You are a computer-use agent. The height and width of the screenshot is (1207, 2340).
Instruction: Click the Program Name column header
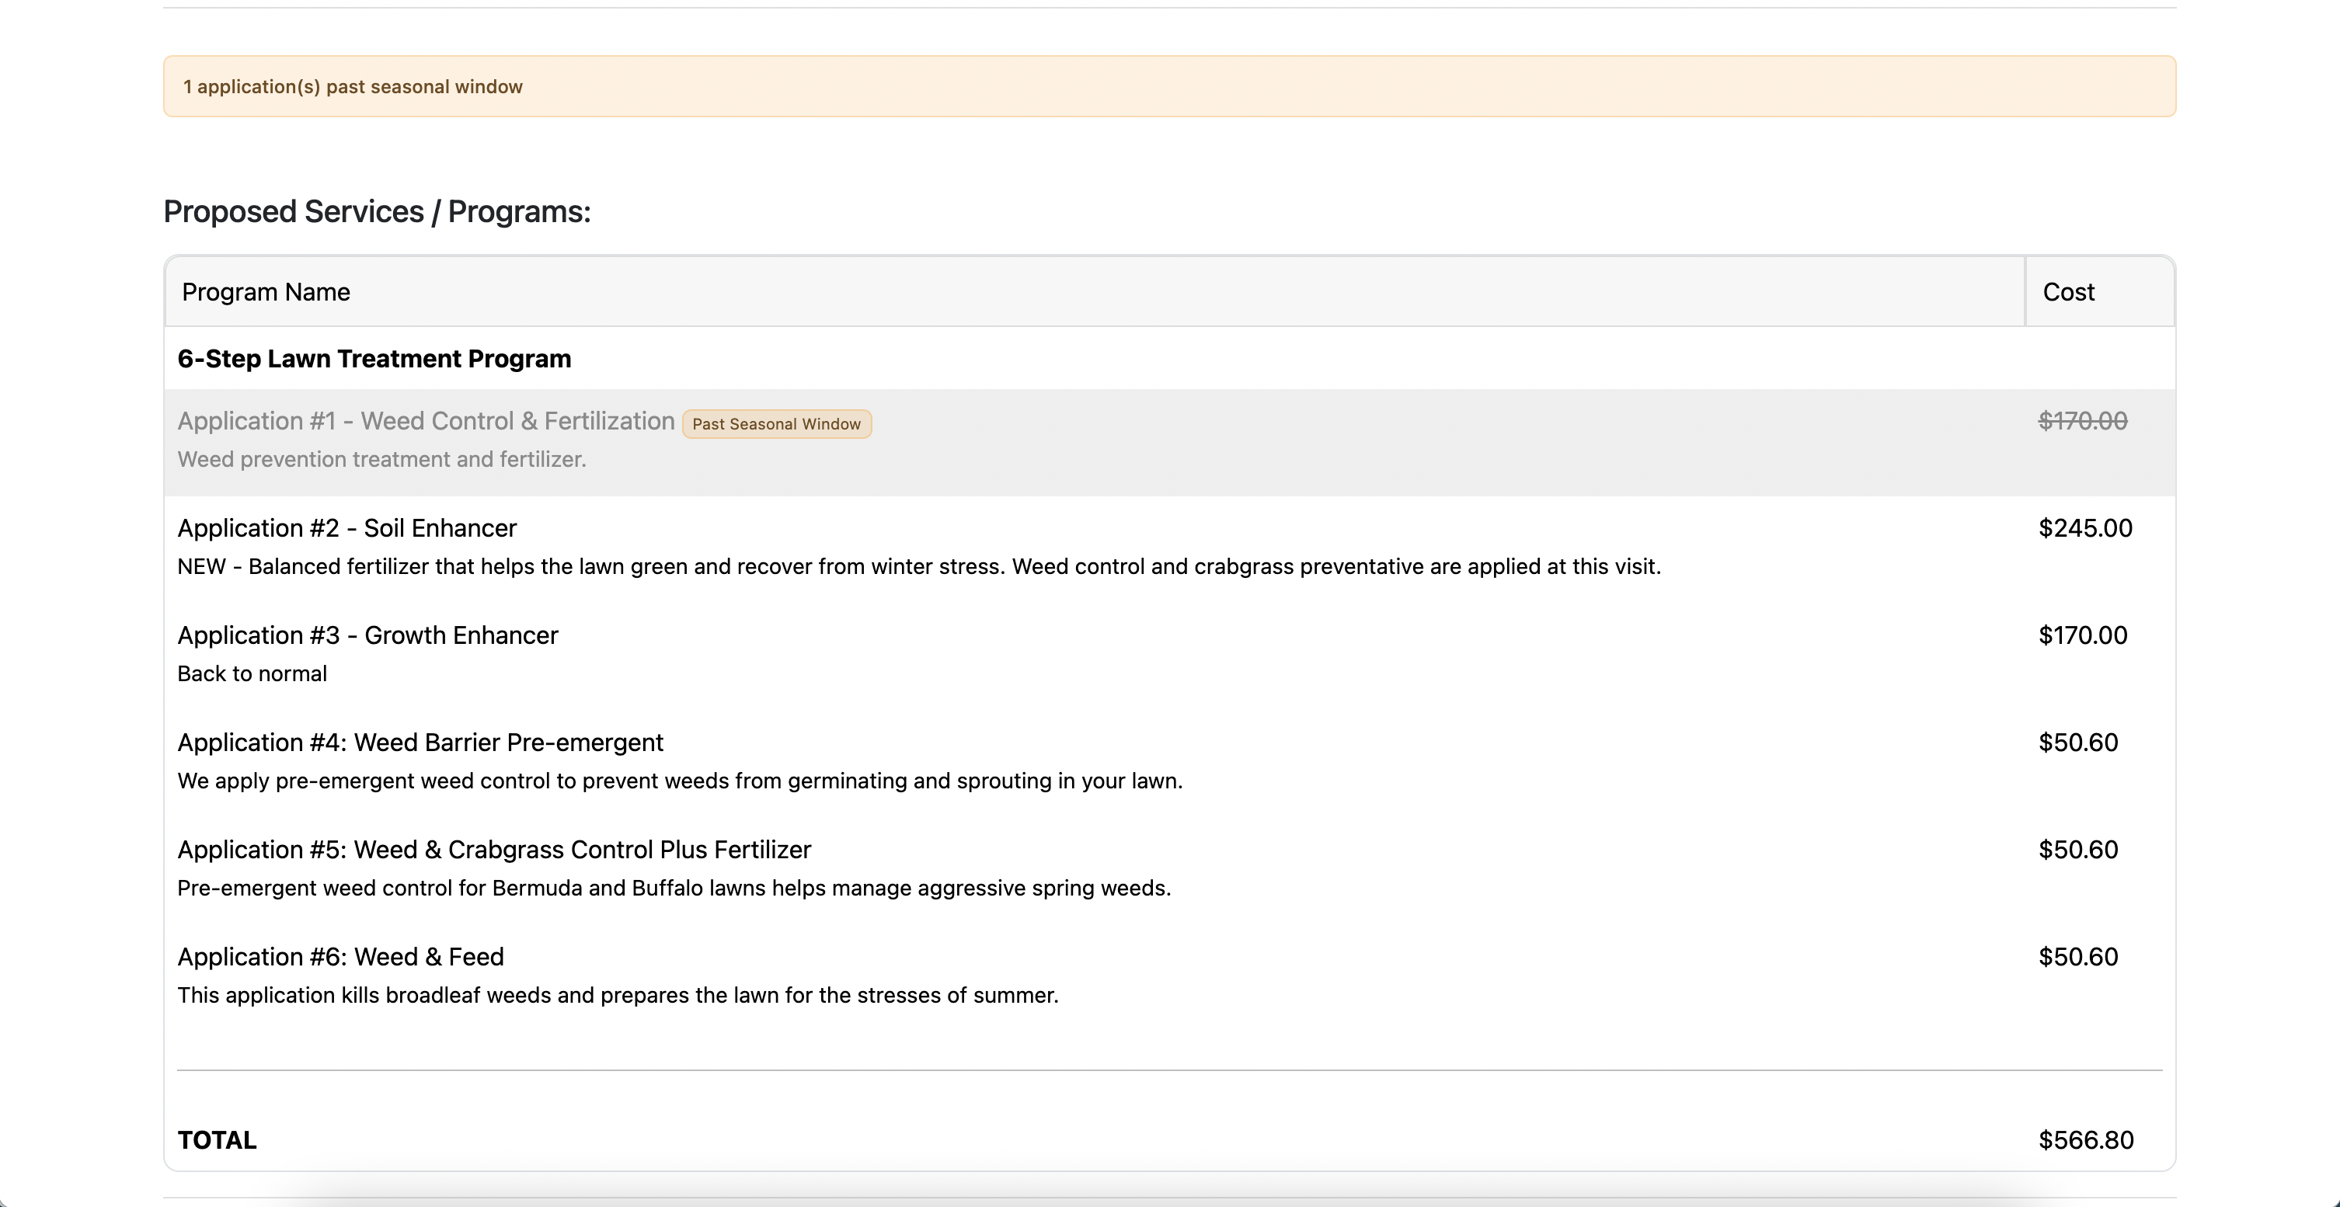(x=265, y=291)
